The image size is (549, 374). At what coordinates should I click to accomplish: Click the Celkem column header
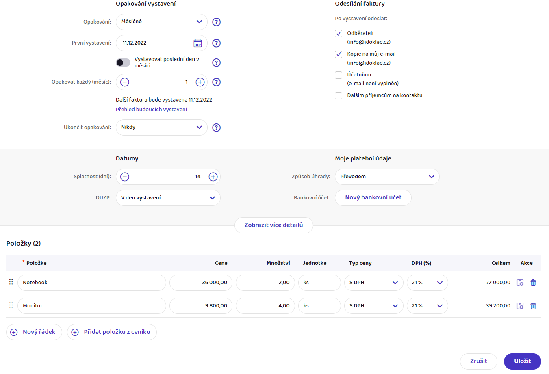tap(501, 263)
